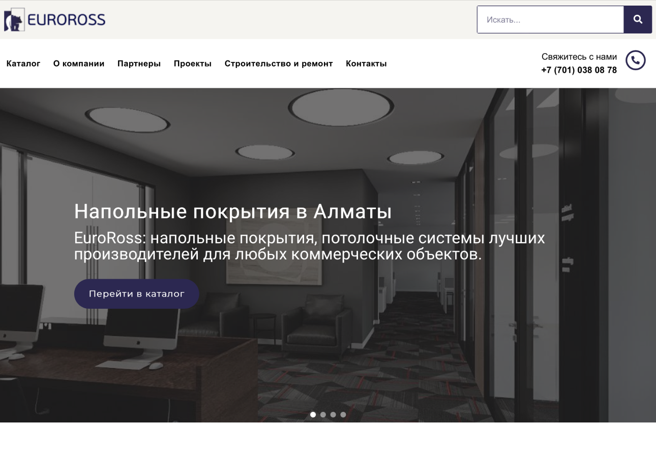Viewport: 656px width, 457px height.
Task: Open Строительство и ремонт section
Action: click(x=279, y=63)
